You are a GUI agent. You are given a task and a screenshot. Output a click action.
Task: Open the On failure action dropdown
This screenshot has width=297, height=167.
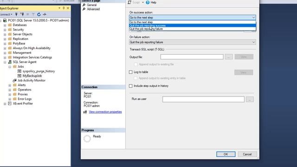[253, 42]
